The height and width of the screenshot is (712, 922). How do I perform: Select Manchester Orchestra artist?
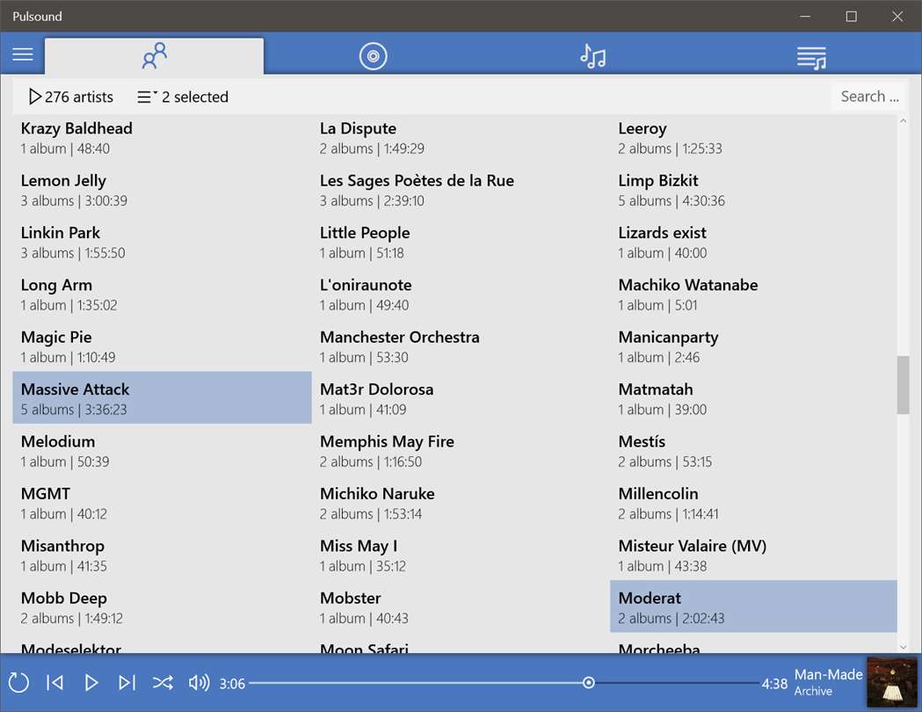click(461, 346)
